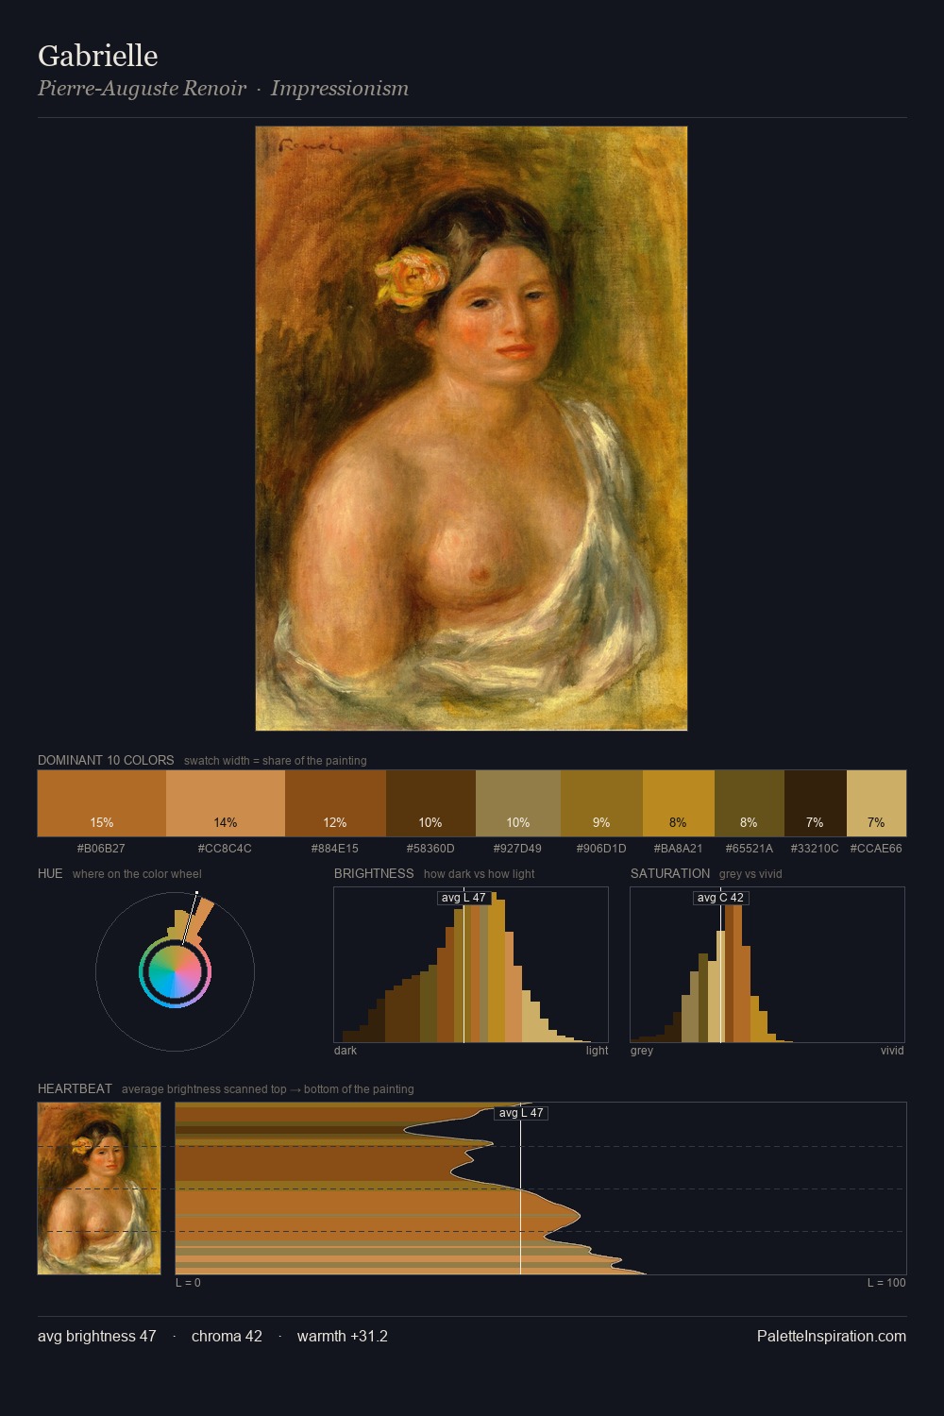The height and width of the screenshot is (1416, 944).
Task: Click 'where on the color wheel' caption
Action: click(137, 874)
